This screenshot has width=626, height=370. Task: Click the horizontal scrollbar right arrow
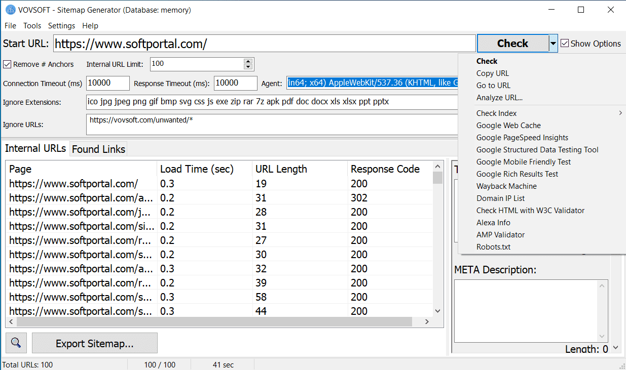427,321
